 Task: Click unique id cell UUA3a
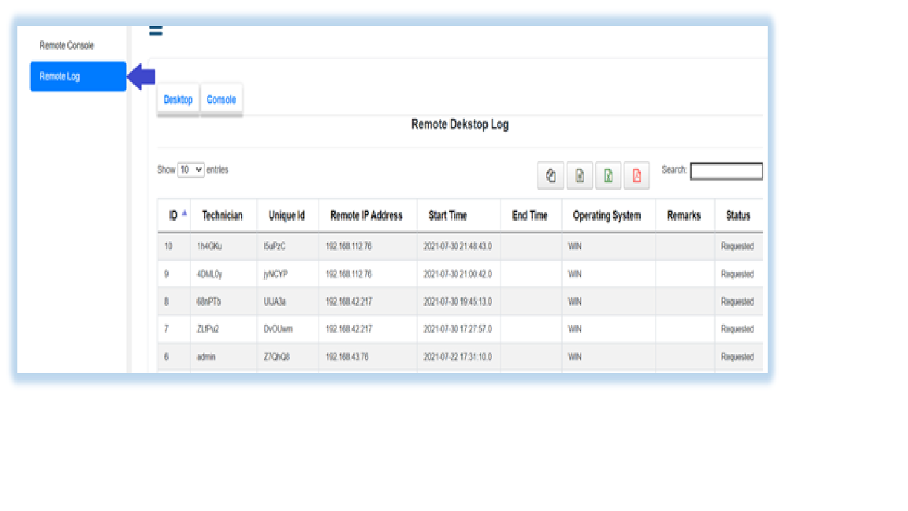pos(274,301)
